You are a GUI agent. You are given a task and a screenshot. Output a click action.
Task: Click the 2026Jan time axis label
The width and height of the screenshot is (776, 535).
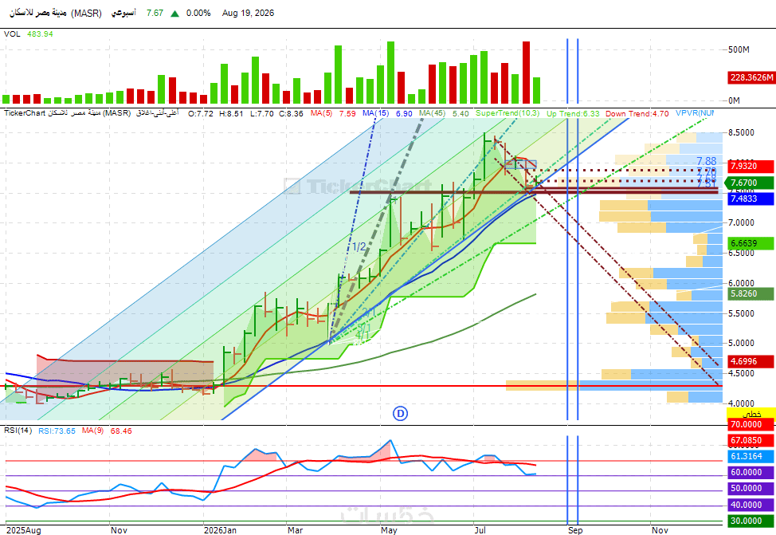click(220, 530)
